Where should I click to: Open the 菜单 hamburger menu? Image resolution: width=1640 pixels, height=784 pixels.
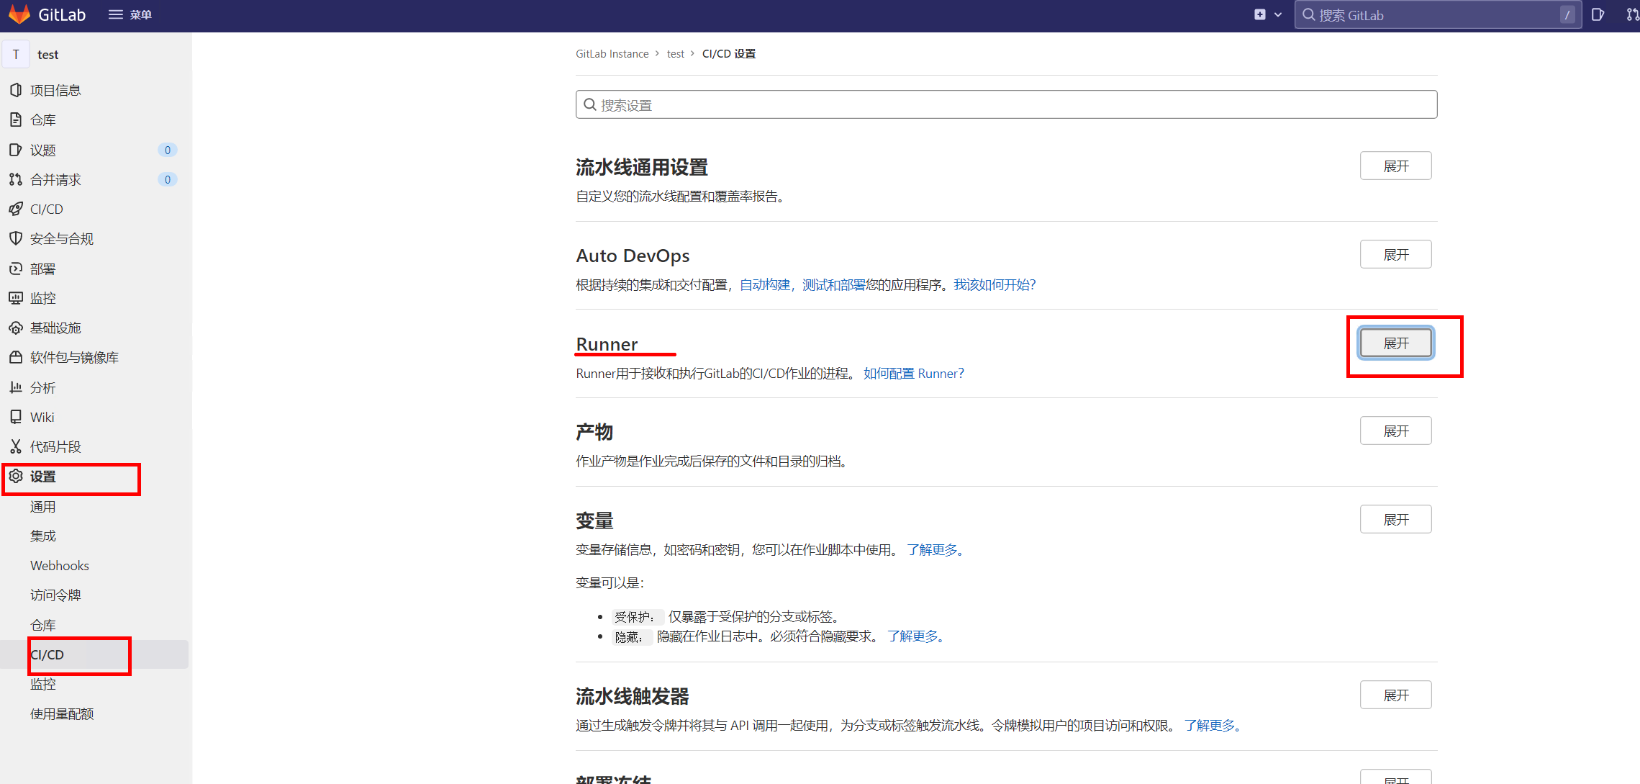tap(130, 14)
